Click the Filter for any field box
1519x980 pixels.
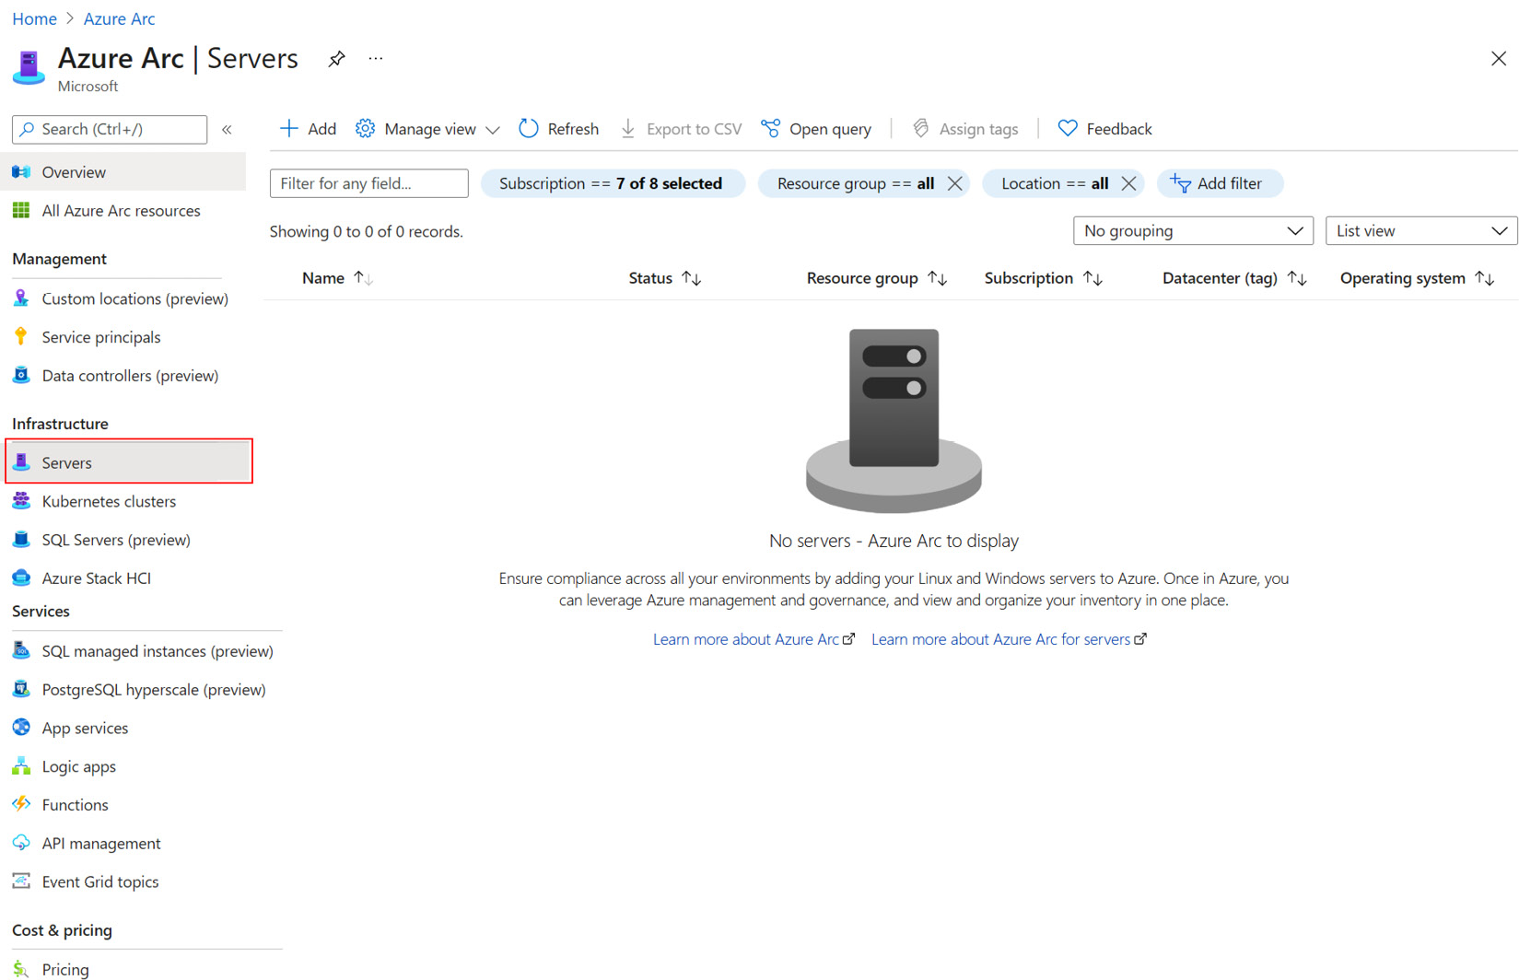click(368, 183)
